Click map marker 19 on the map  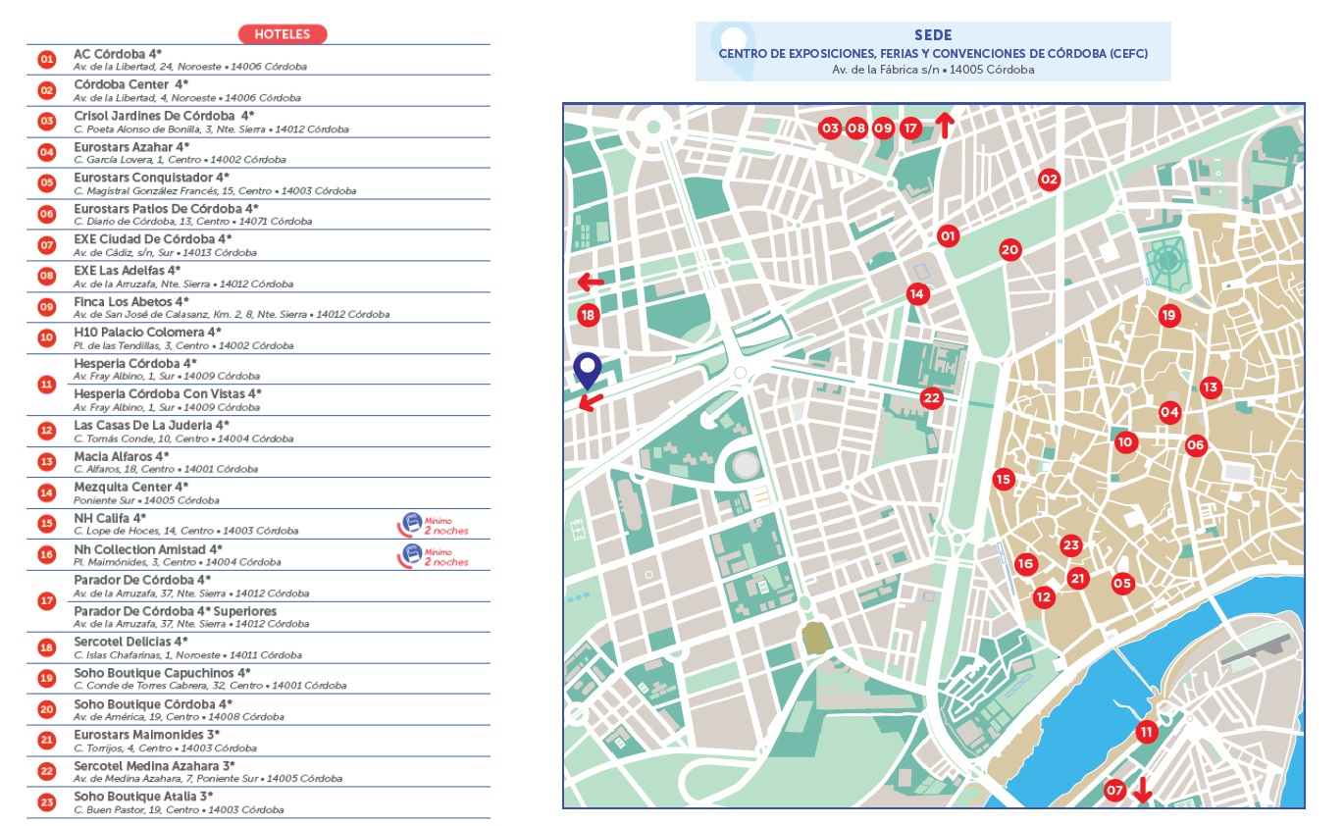pos(1167,316)
